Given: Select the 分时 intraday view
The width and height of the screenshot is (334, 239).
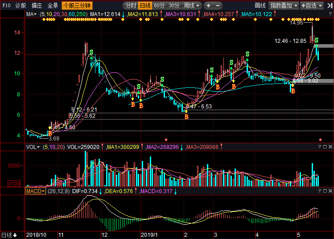Looking at the screenshot, I should pos(130,6).
